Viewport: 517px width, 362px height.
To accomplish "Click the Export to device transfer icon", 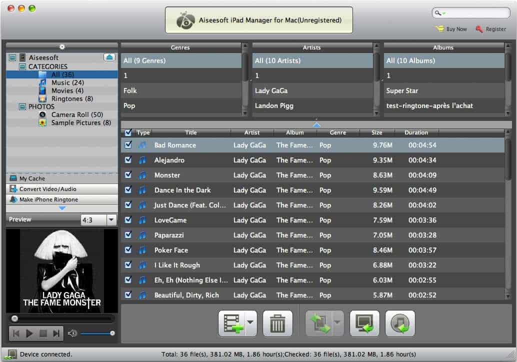I will pos(319,323).
